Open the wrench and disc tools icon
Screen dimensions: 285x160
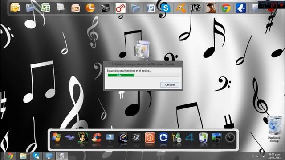click(x=176, y=137)
